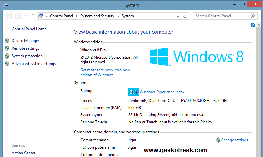Click the Forward navigation arrow

coord(18,16)
